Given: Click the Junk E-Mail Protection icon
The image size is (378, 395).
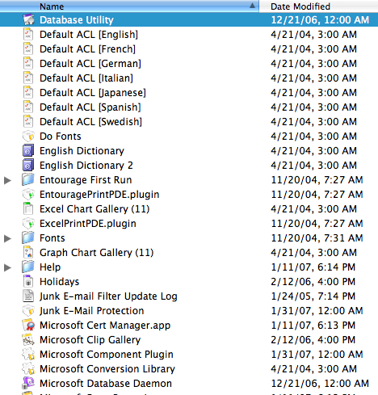Looking at the screenshot, I should (x=28, y=311).
